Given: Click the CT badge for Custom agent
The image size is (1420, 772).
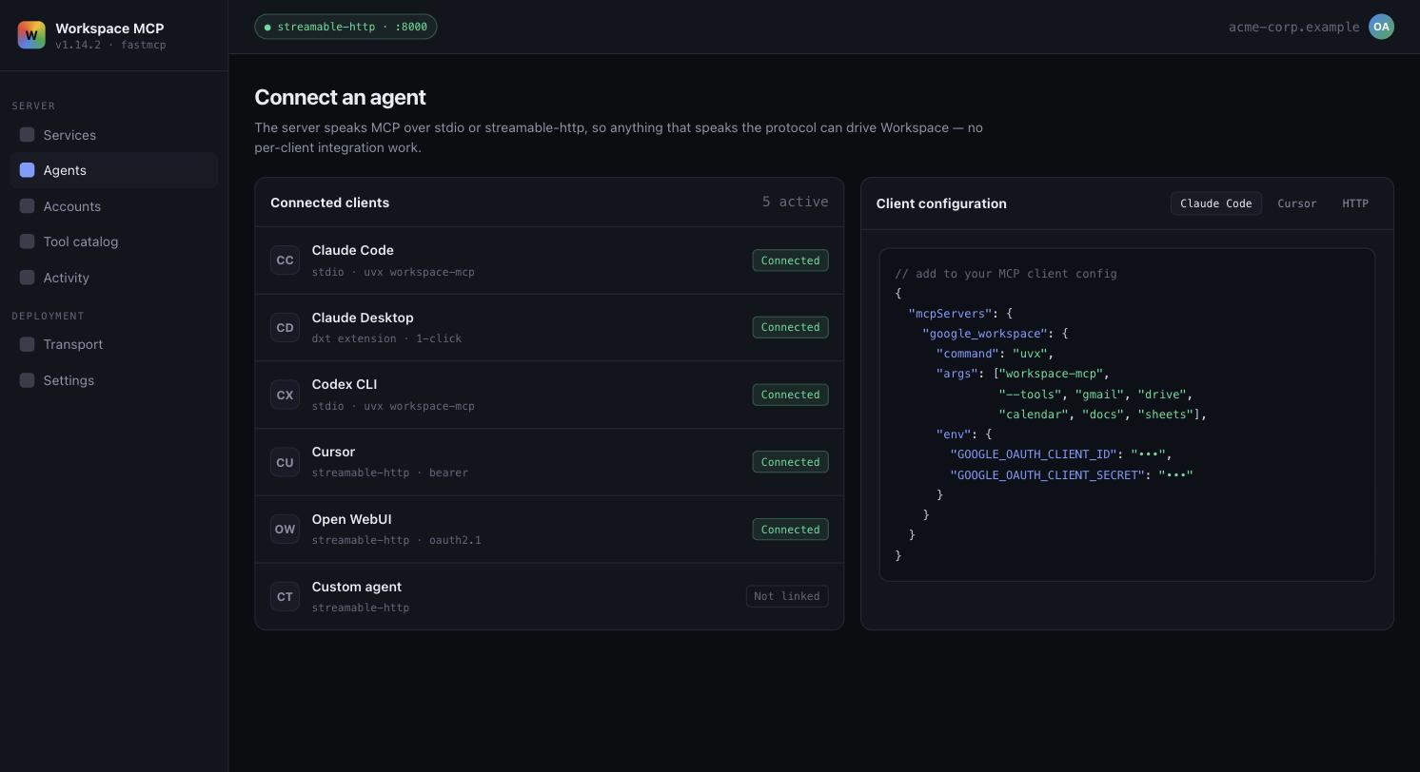Looking at the screenshot, I should (285, 597).
